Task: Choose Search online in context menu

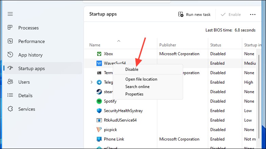Action: (137, 87)
